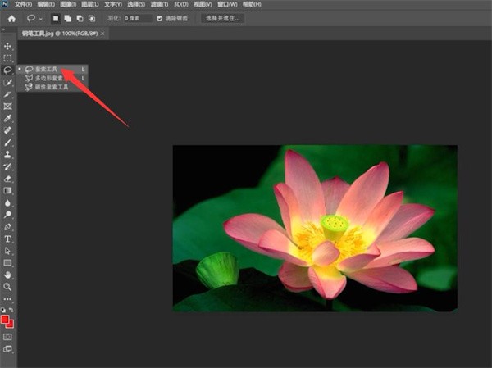This screenshot has height=368, width=492.
Task: Select the Pen tool
Action: [x=7, y=227]
